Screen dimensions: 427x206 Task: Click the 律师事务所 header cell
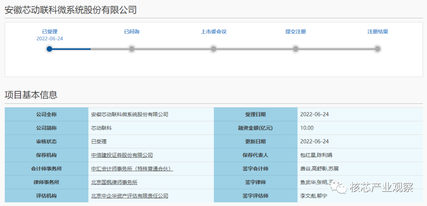pos(46,183)
